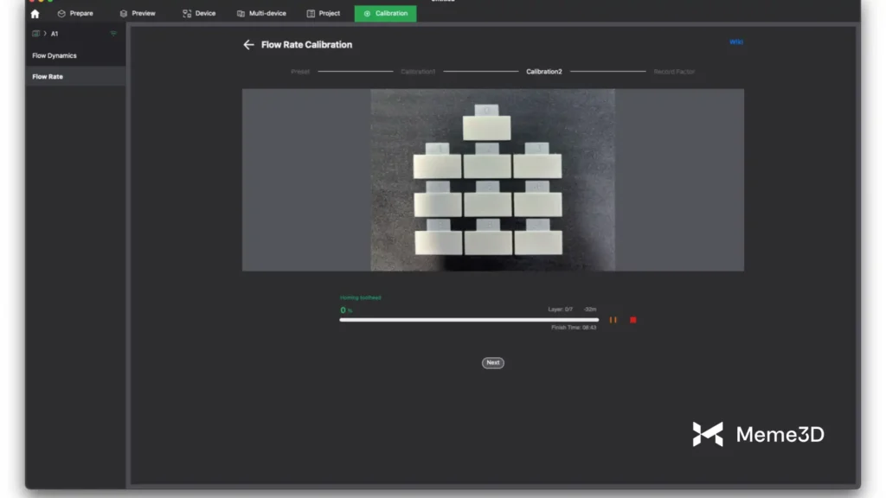Go back using the Flow Rate Calibration arrow
The image size is (886, 498).
coord(248,45)
